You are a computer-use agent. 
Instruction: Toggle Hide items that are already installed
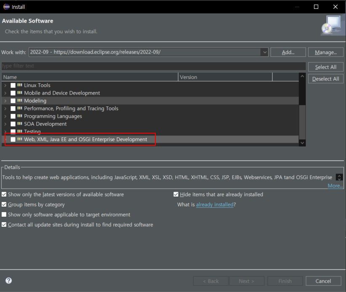[176, 194]
